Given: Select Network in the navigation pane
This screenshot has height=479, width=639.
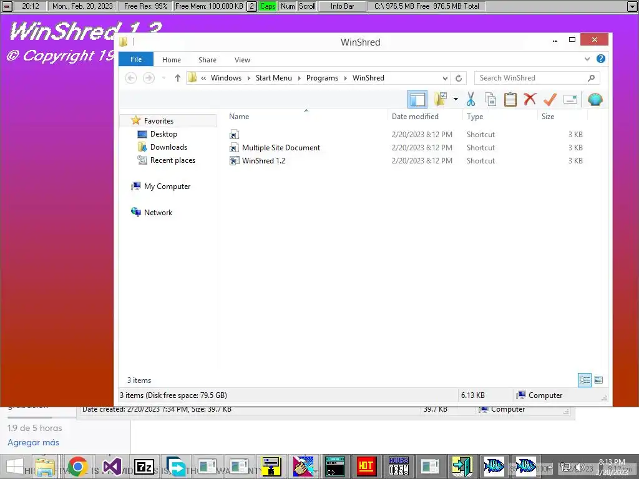Looking at the screenshot, I should click(x=158, y=212).
